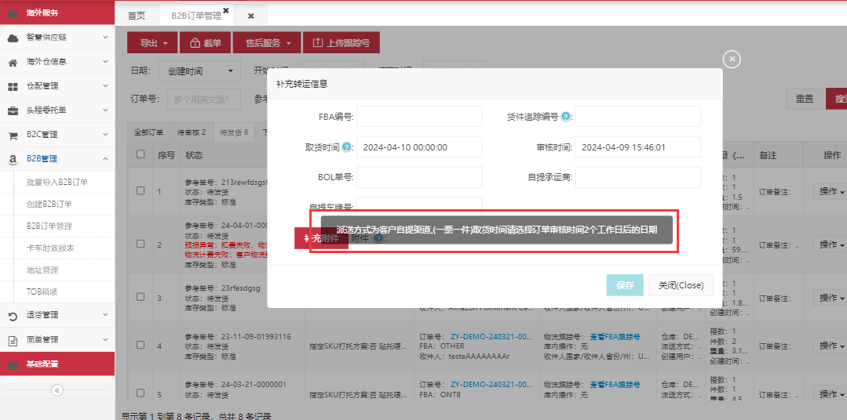This screenshot has height=420, width=847.
Task: Click the 海外仓信息 home icon
Action: (x=13, y=62)
